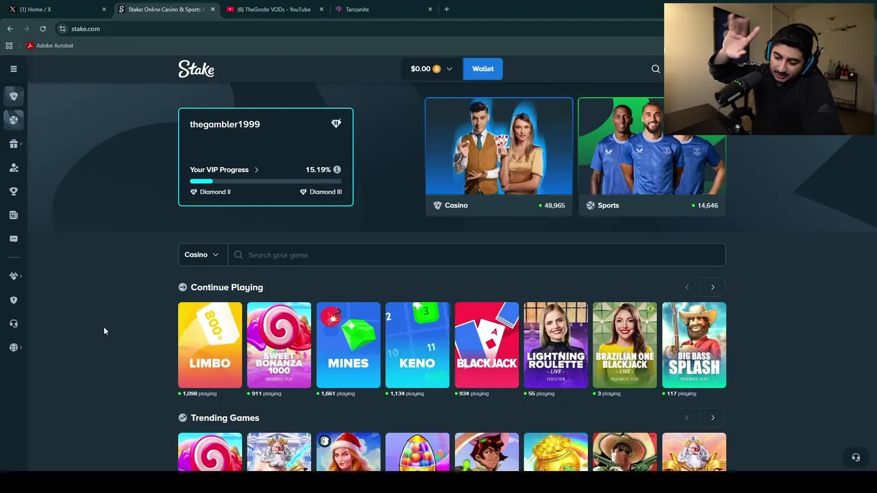Launch the Blackjack game
The image size is (877, 493).
click(486, 345)
